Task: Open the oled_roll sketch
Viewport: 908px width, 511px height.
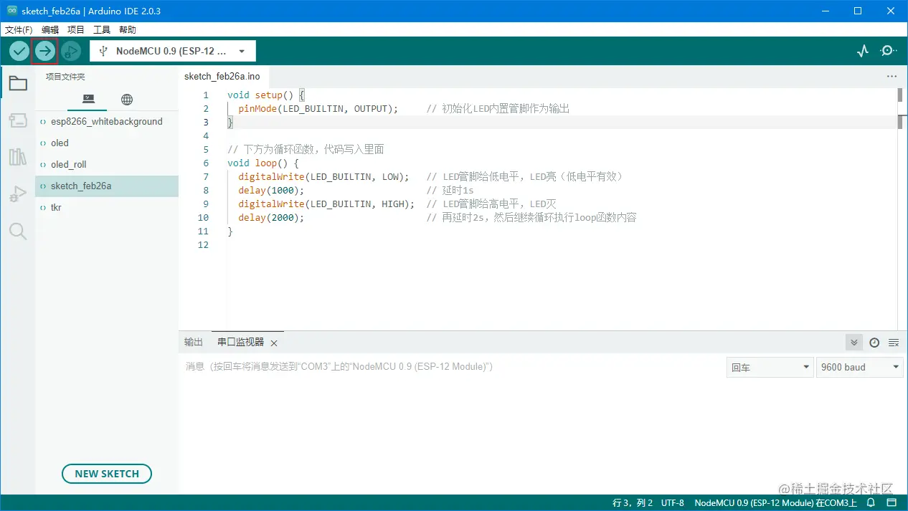Action: pyautogui.click(x=107, y=165)
